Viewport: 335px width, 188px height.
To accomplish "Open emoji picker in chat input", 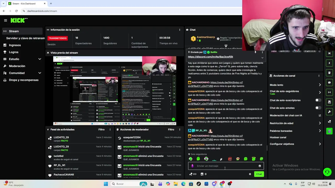I will (260, 166).
